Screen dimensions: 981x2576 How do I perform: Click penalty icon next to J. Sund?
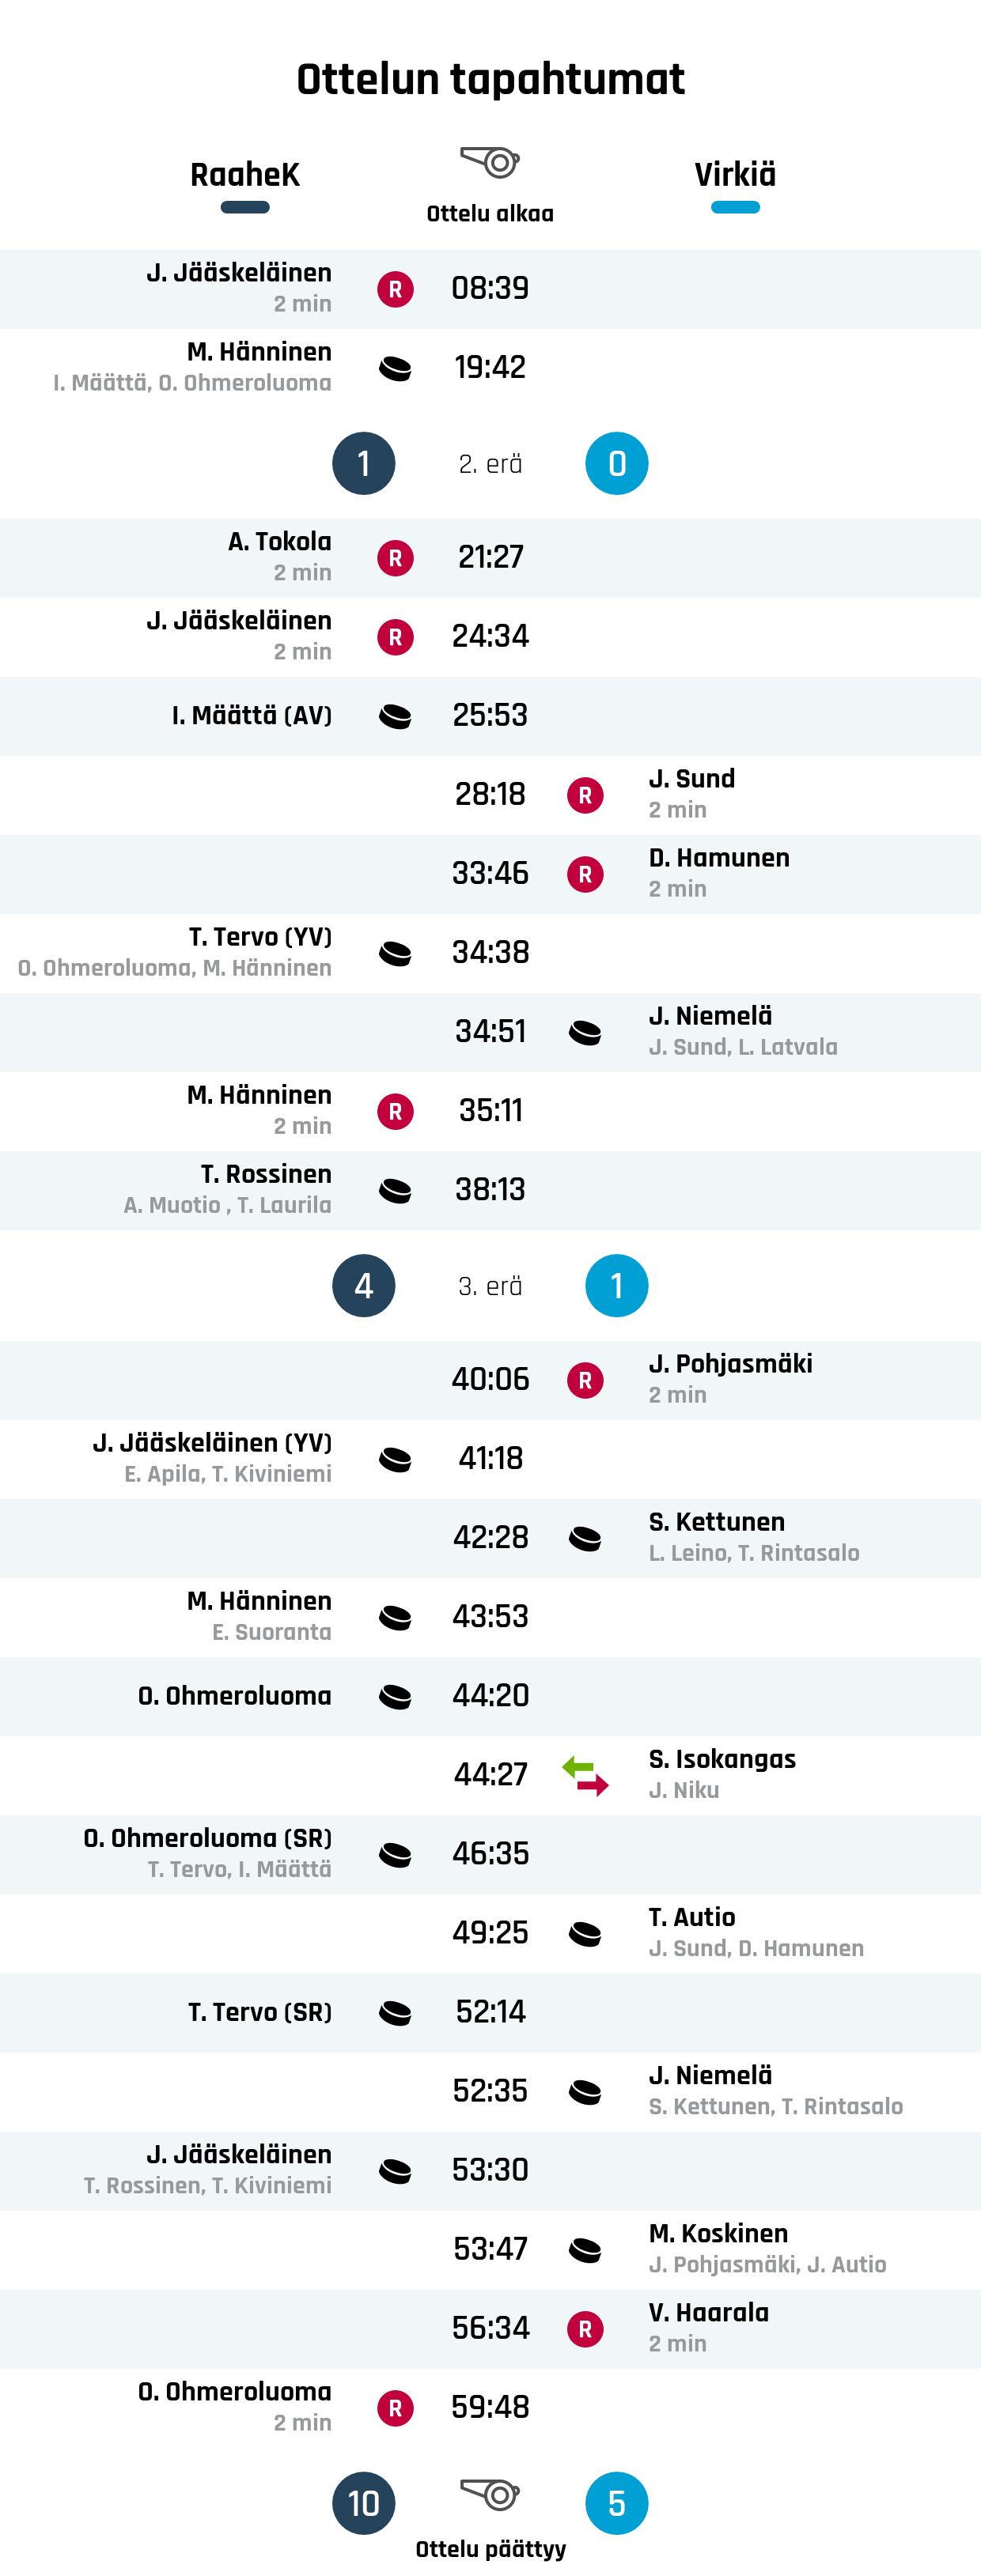click(585, 795)
